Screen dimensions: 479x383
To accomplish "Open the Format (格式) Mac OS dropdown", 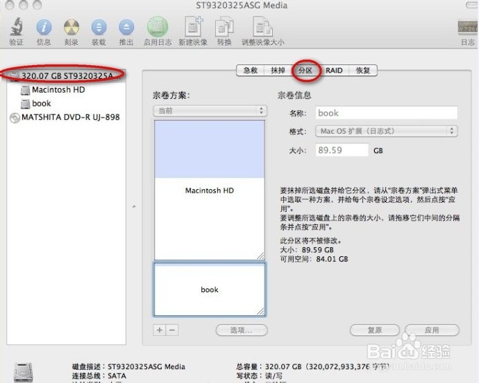I will 387,132.
